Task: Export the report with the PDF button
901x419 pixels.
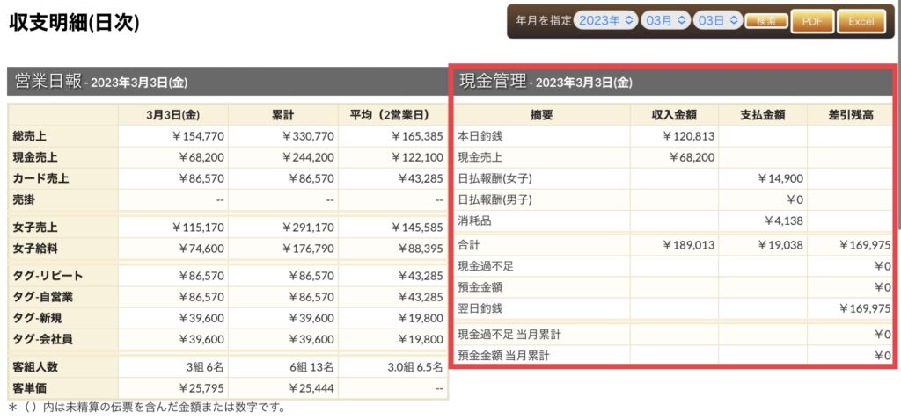Action: pos(812,21)
